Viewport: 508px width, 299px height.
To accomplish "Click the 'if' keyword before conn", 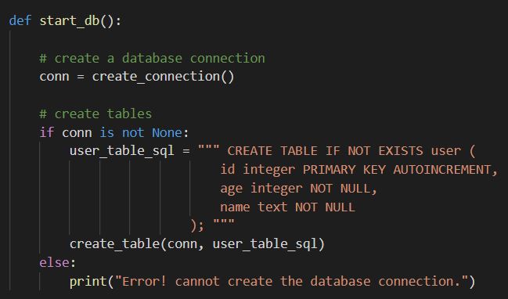I will [47, 132].
